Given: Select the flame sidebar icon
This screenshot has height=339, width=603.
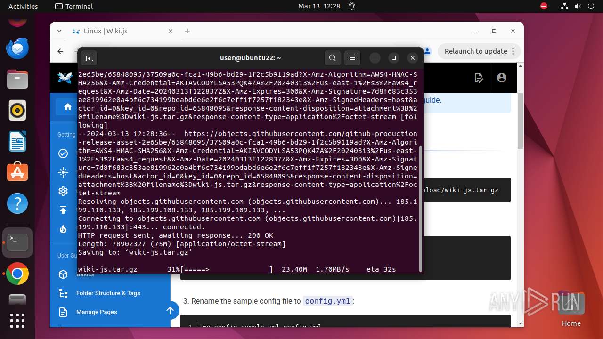Looking at the screenshot, I should pyautogui.click(x=63, y=229).
